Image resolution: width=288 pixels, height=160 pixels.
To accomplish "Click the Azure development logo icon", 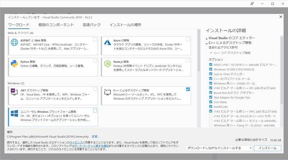I will tap(107, 42).
